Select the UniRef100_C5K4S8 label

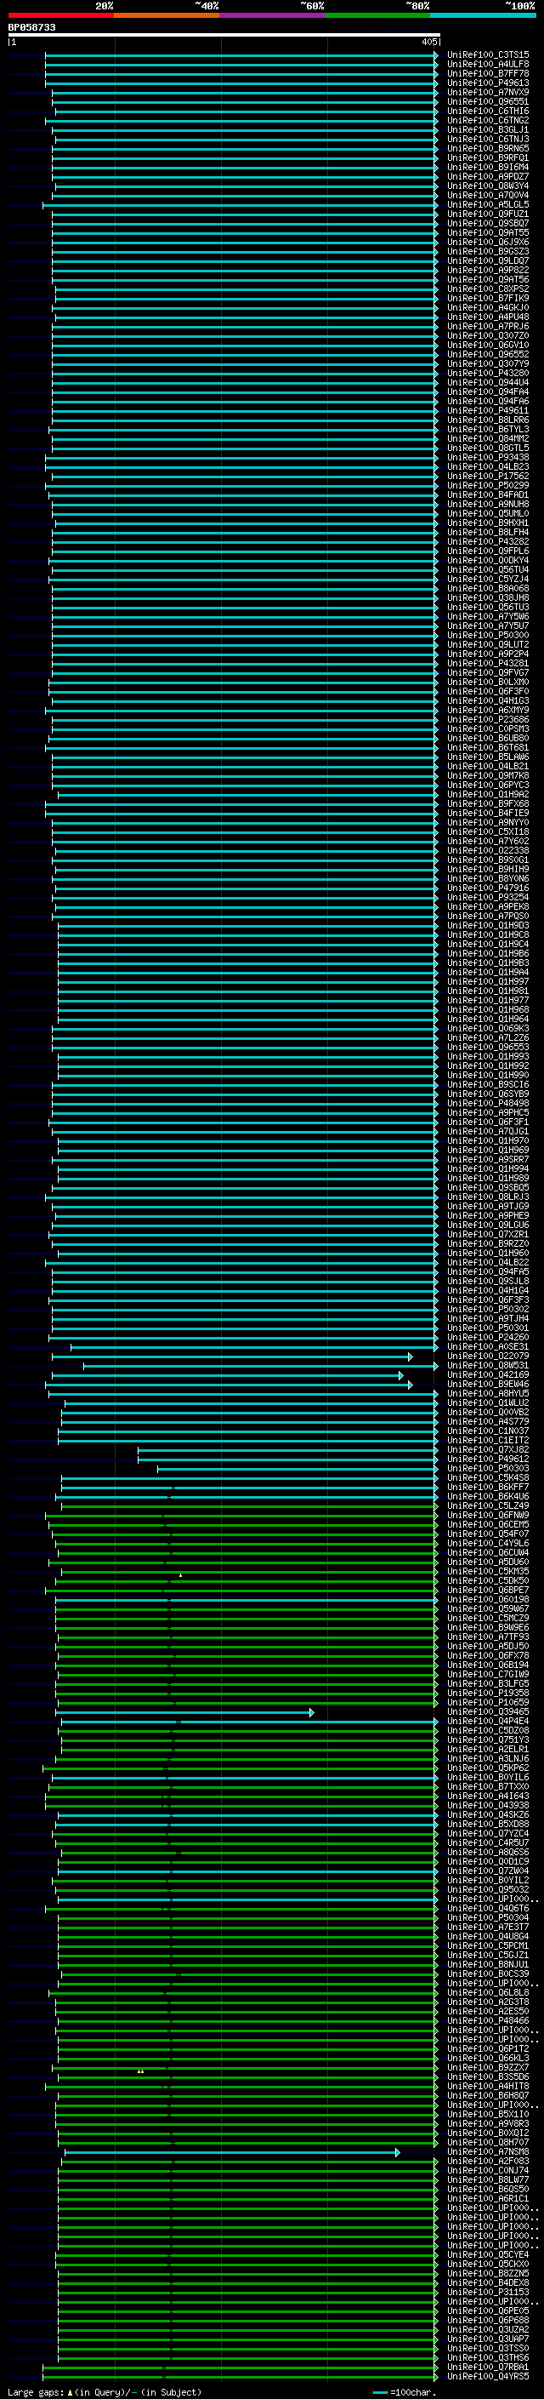pos(487,1478)
